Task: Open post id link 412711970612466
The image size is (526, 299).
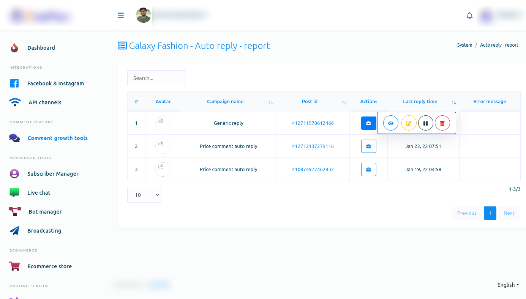Action: pos(313,123)
